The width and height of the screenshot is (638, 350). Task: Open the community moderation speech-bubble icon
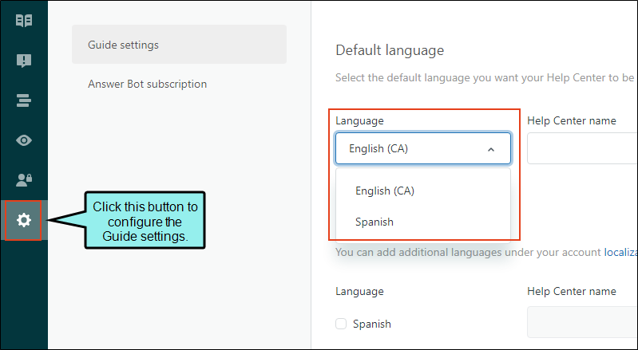pyautogui.click(x=24, y=61)
